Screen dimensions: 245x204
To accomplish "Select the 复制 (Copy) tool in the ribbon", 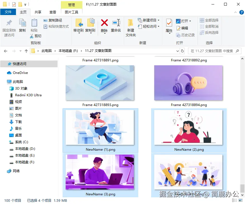I will (x=22, y=27).
